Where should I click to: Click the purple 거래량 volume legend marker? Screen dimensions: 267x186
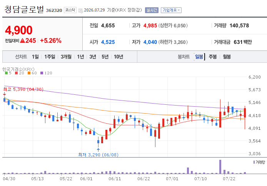point(254,162)
